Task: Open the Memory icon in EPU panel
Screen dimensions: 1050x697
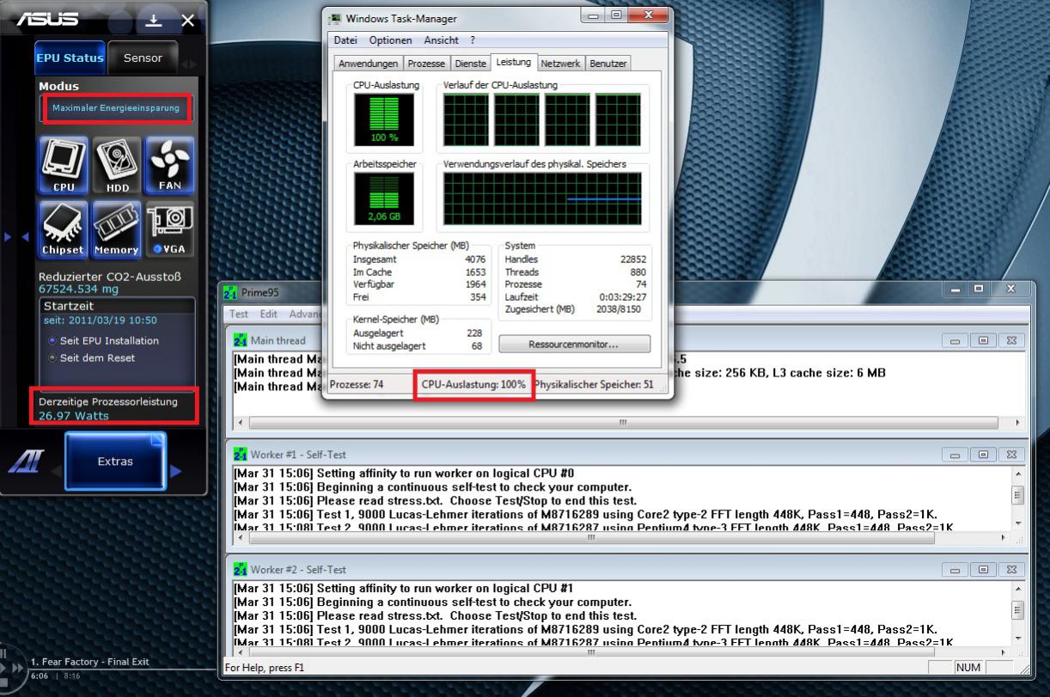Action: (117, 229)
